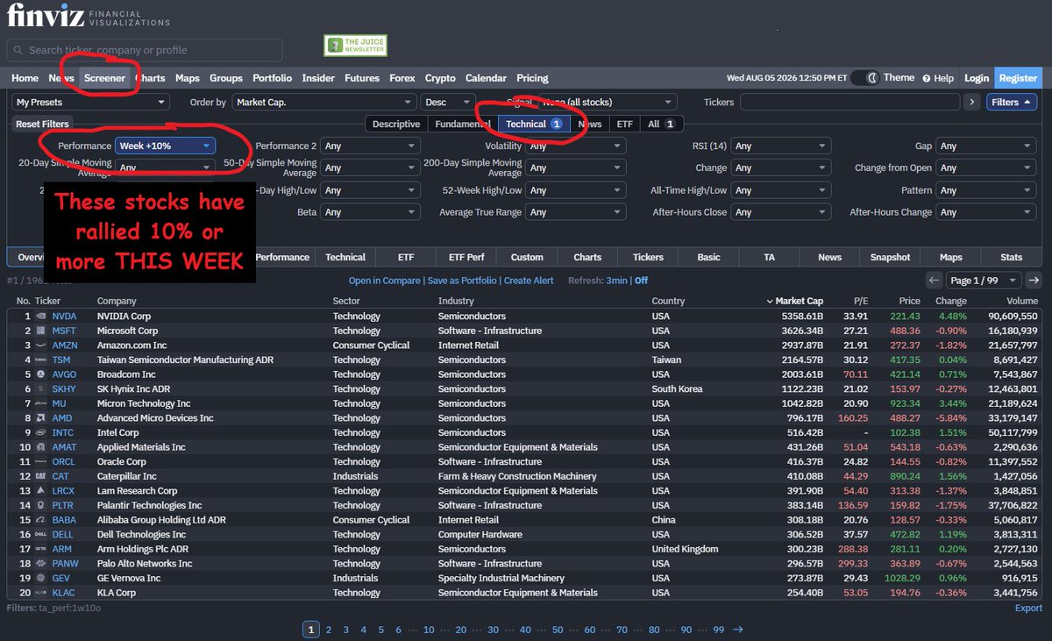This screenshot has height=641, width=1052.
Task: Click the Tickers input field
Action: click(x=849, y=102)
